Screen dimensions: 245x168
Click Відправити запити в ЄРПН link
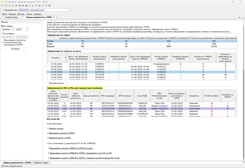point(62,133)
